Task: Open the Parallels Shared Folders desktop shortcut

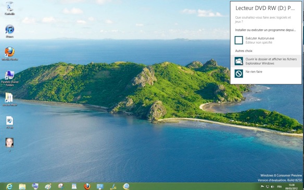Action: [x=9, y=78]
